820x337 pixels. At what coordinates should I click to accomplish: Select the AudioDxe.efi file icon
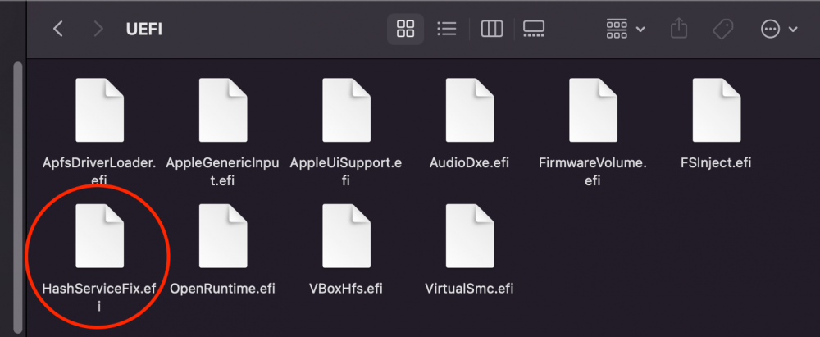pyautogui.click(x=470, y=110)
